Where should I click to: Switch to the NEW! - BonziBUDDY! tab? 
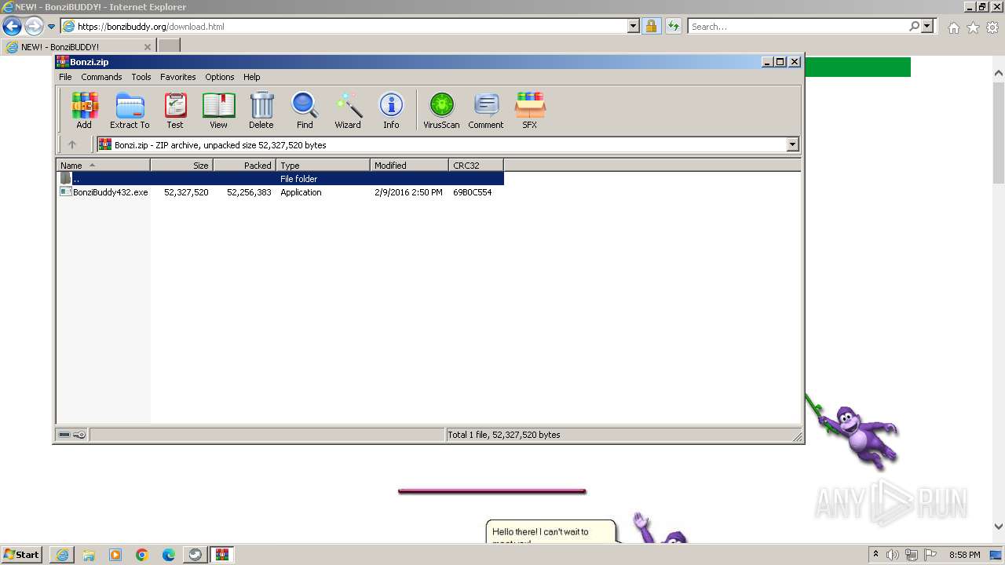pos(79,47)
